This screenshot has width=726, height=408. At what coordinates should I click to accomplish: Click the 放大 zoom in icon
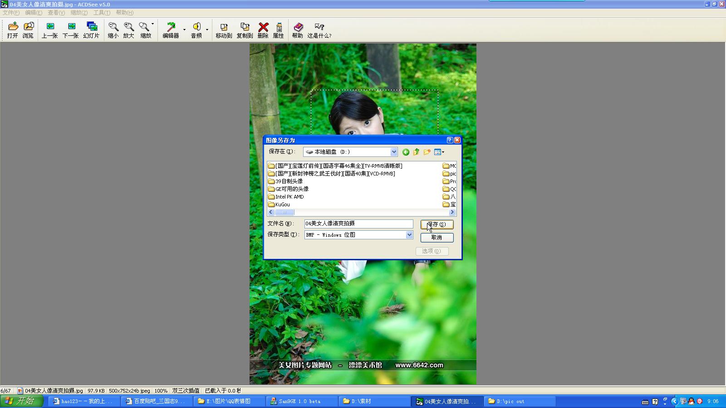pyautogui.click(x=128, y=30)
